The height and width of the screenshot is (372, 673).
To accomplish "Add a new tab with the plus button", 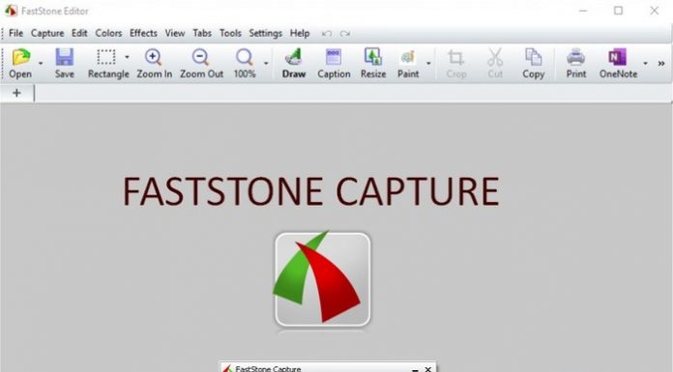I will point(16,93).
